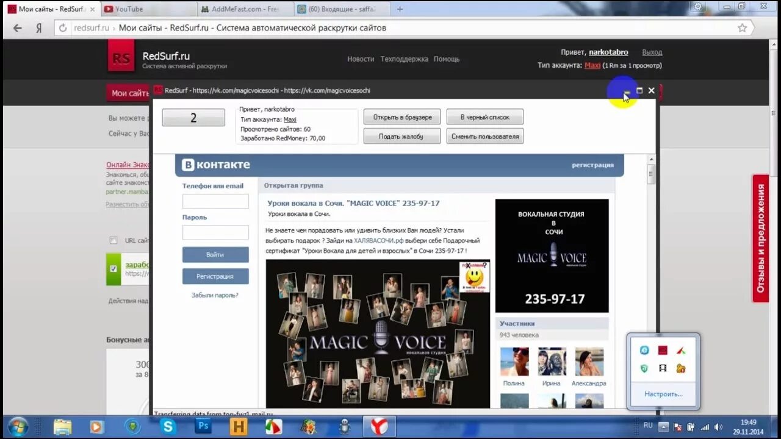
Task: Open the orange H app in taskbar
Action: click(x=239, y=426)
